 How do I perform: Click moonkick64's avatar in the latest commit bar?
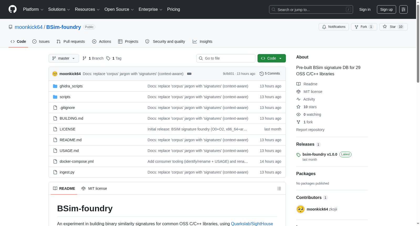pyautogui.click(x=55, y=74)
